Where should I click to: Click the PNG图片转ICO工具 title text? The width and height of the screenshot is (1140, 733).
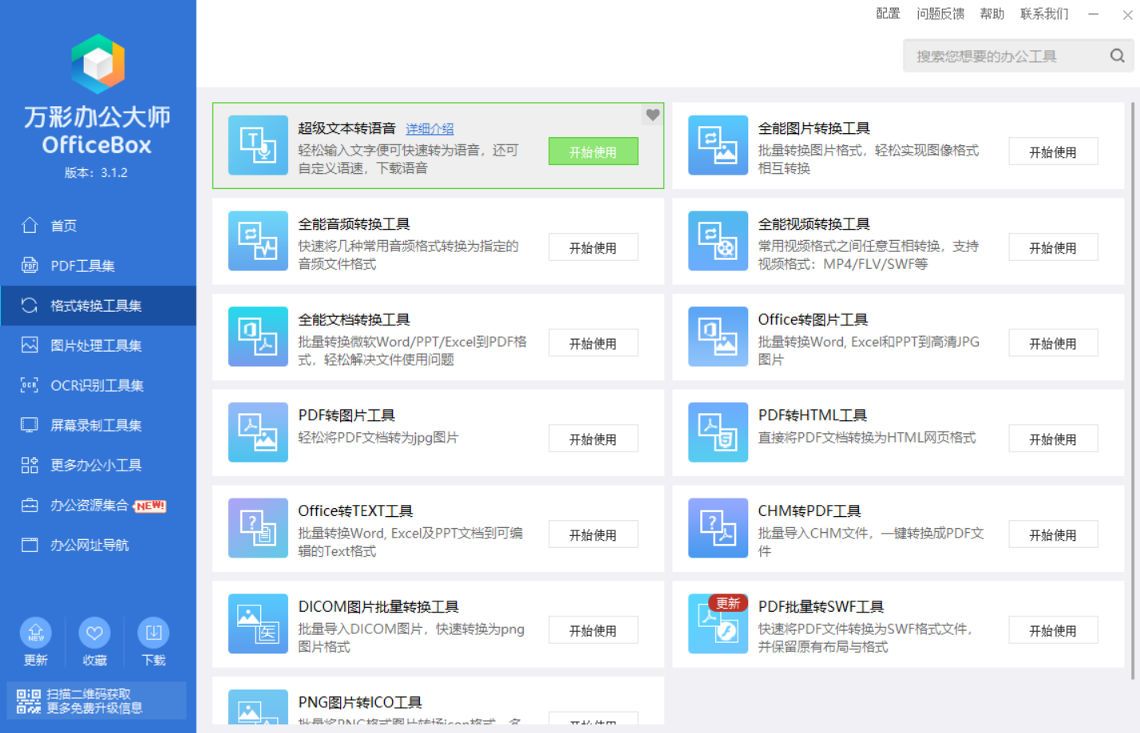[360, 703]
